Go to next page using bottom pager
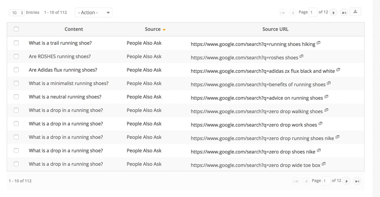 click(x=347, y=181)
